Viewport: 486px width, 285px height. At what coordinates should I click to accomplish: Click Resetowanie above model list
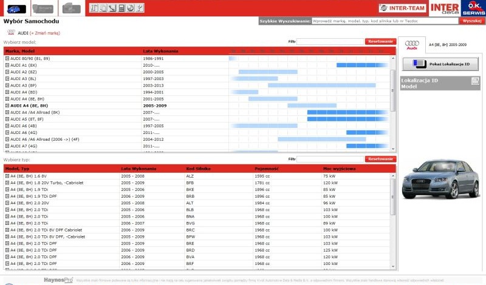point(381,41)
